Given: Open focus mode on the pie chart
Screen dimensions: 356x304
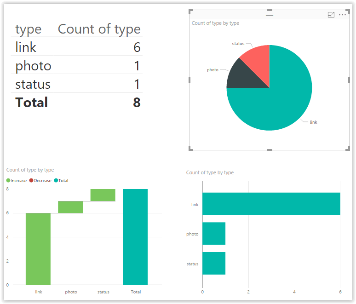Looking at the screenshot, I should tap(331, 15).
